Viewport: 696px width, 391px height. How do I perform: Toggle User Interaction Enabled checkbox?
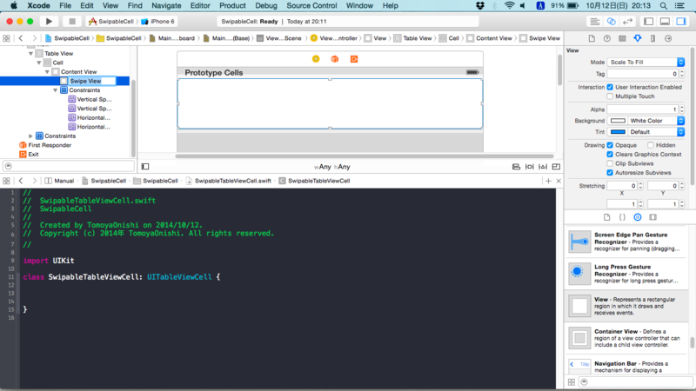pyautogui.click(x=610, y=88)
